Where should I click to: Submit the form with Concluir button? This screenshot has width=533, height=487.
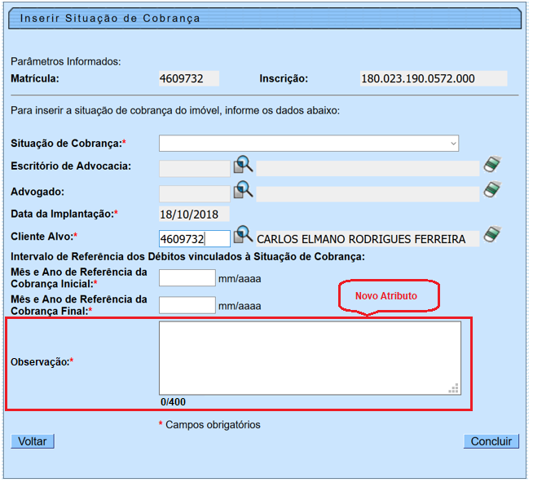click(491, 441)
